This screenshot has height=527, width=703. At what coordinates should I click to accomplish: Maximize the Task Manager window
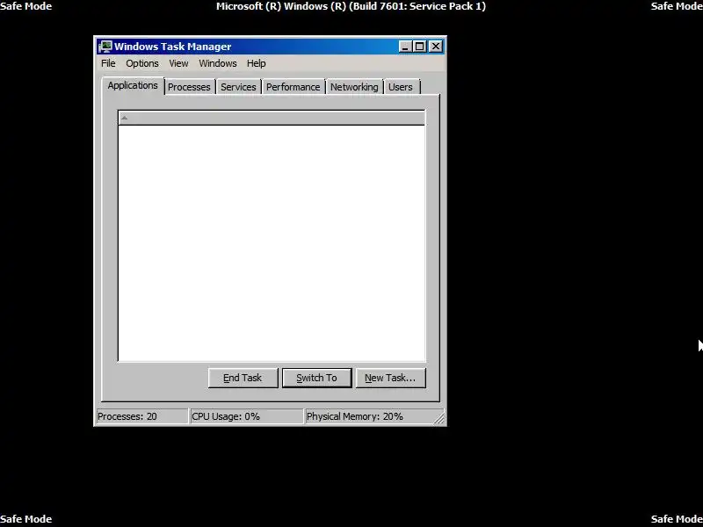click(x=419, y=47)
